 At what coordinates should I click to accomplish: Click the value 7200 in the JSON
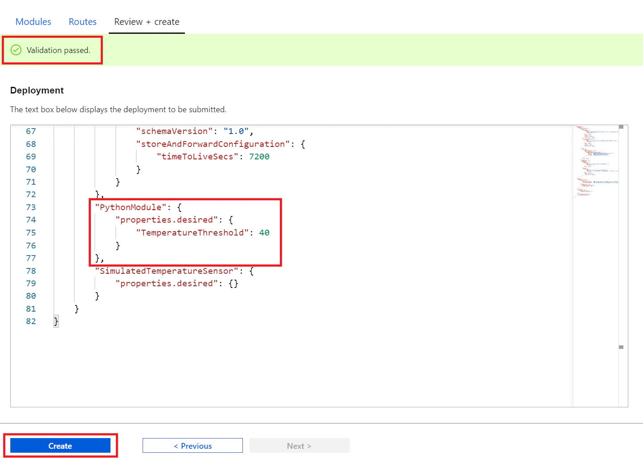pyautogui.click(x=259, y=157)
